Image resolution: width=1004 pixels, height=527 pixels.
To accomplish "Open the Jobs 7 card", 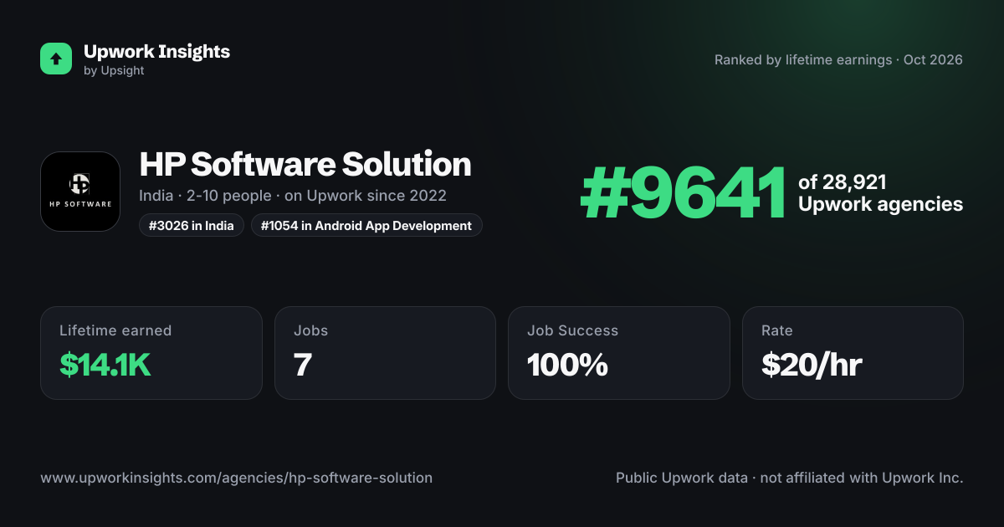I will tap(385, 353).
